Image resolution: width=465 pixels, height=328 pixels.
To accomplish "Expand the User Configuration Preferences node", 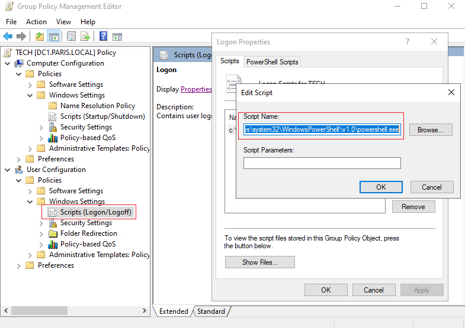I will point(19,265).
